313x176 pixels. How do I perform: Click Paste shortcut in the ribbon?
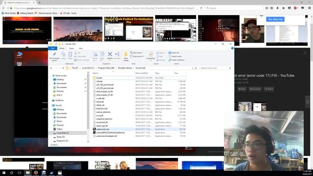[82, 60]
